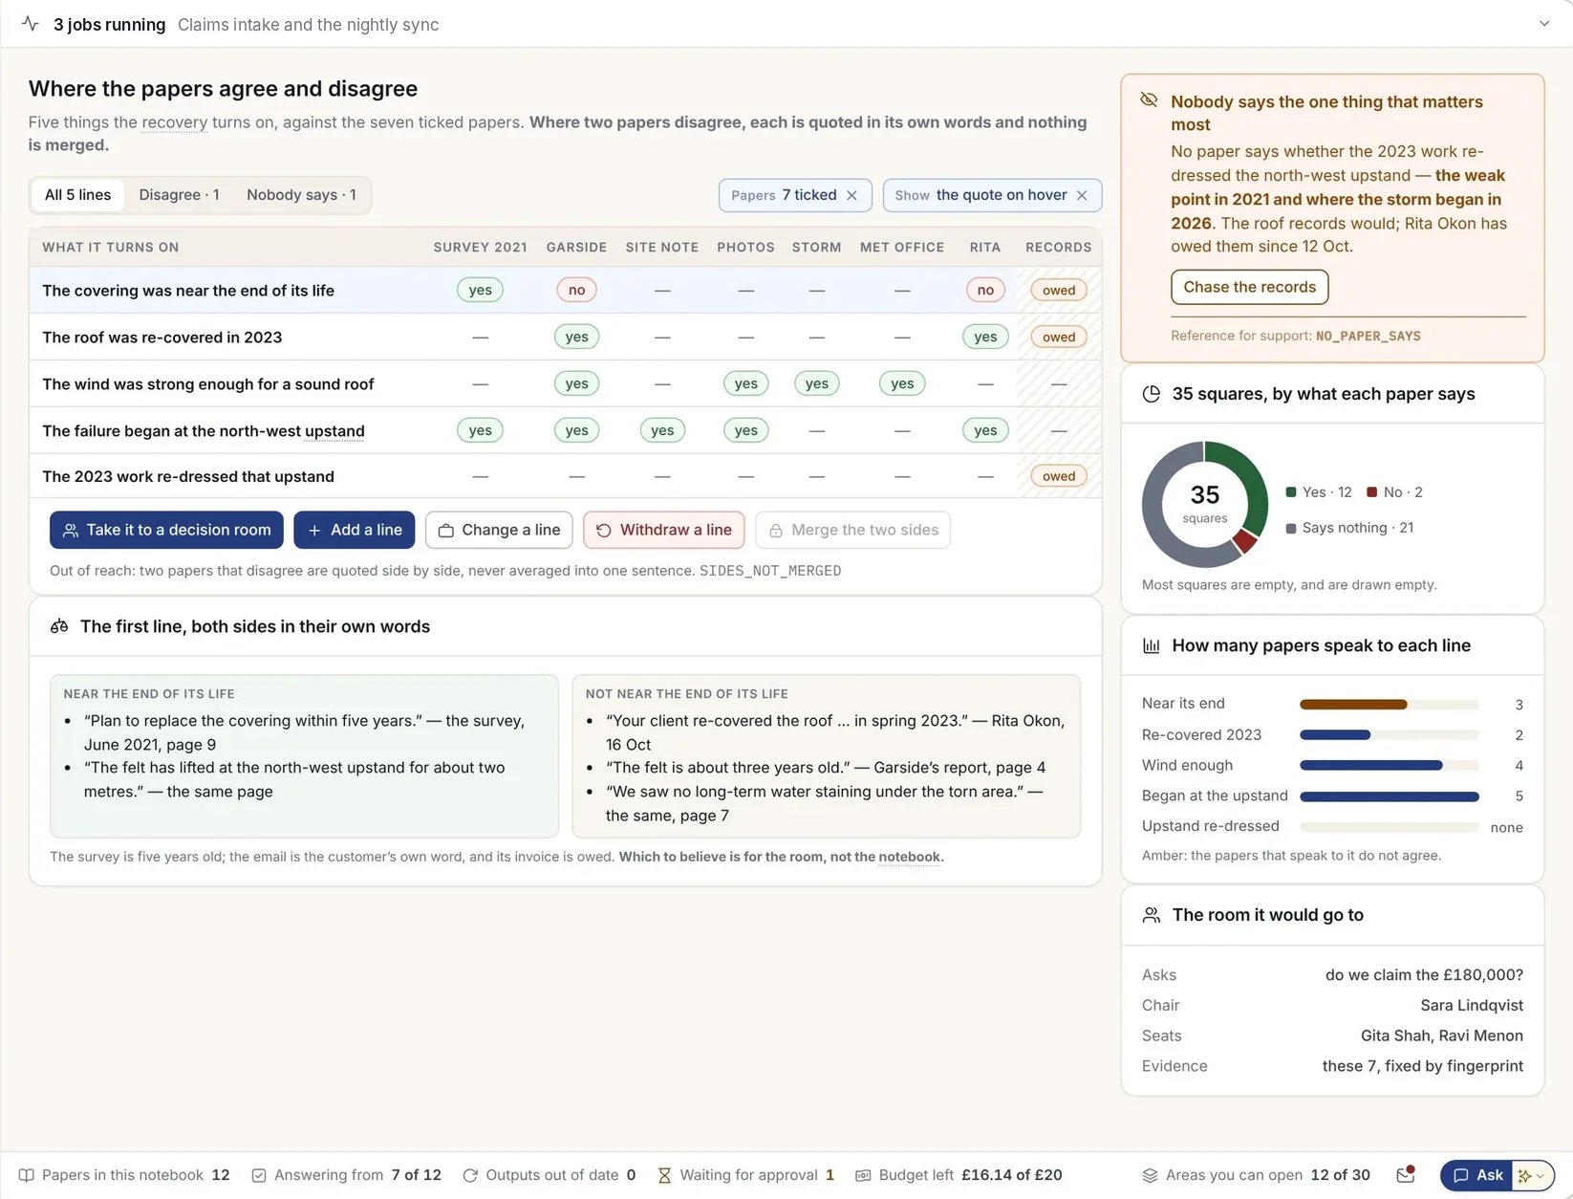Clear the Show quote on hover chip
The image size is (1573, 1199).
point(1082,195)
